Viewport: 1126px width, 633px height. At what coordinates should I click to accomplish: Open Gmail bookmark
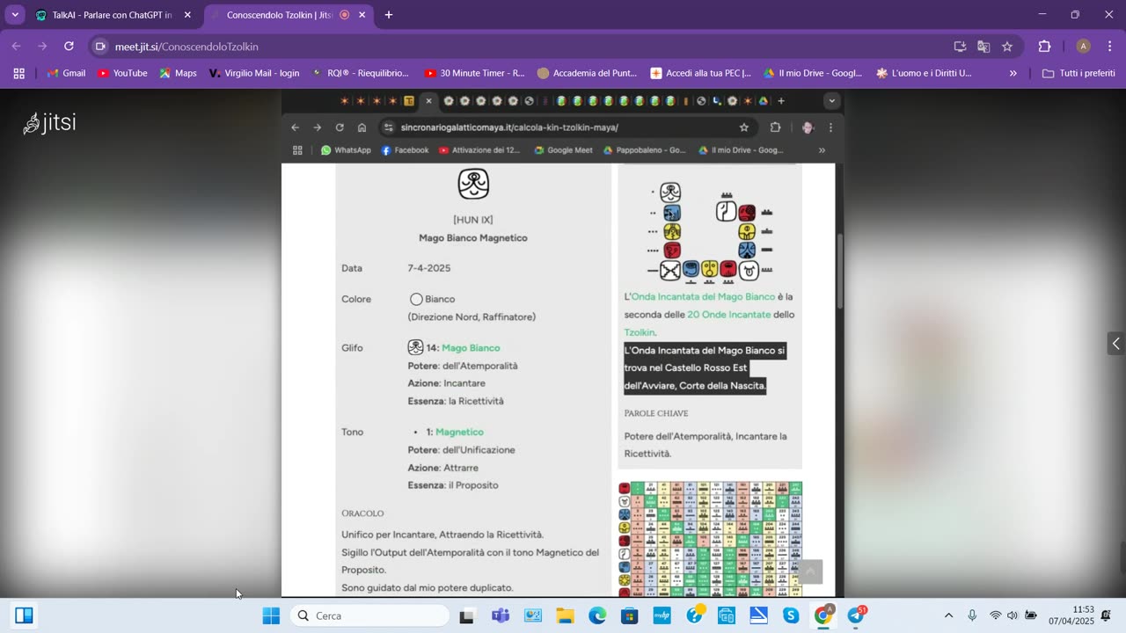pos(66,74)
